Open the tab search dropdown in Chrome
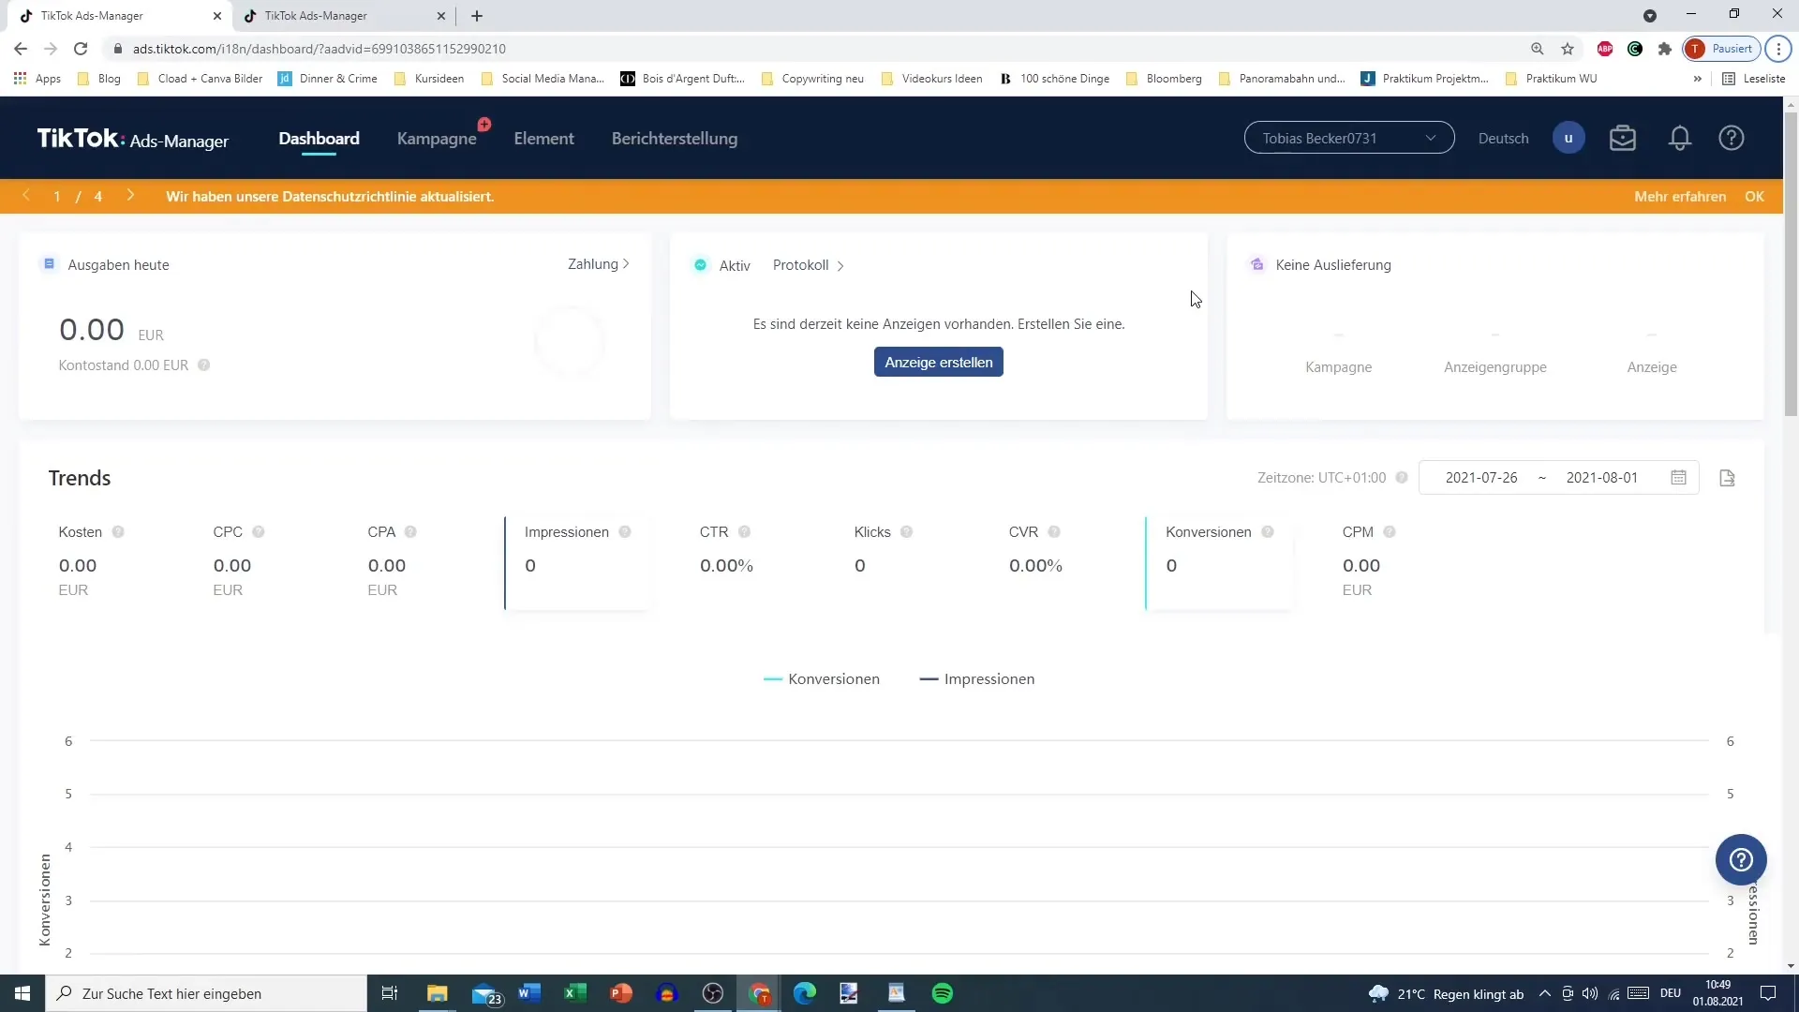 point(1650,16)
